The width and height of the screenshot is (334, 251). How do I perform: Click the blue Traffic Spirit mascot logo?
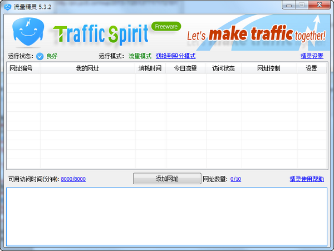click(x=28, y=32)
